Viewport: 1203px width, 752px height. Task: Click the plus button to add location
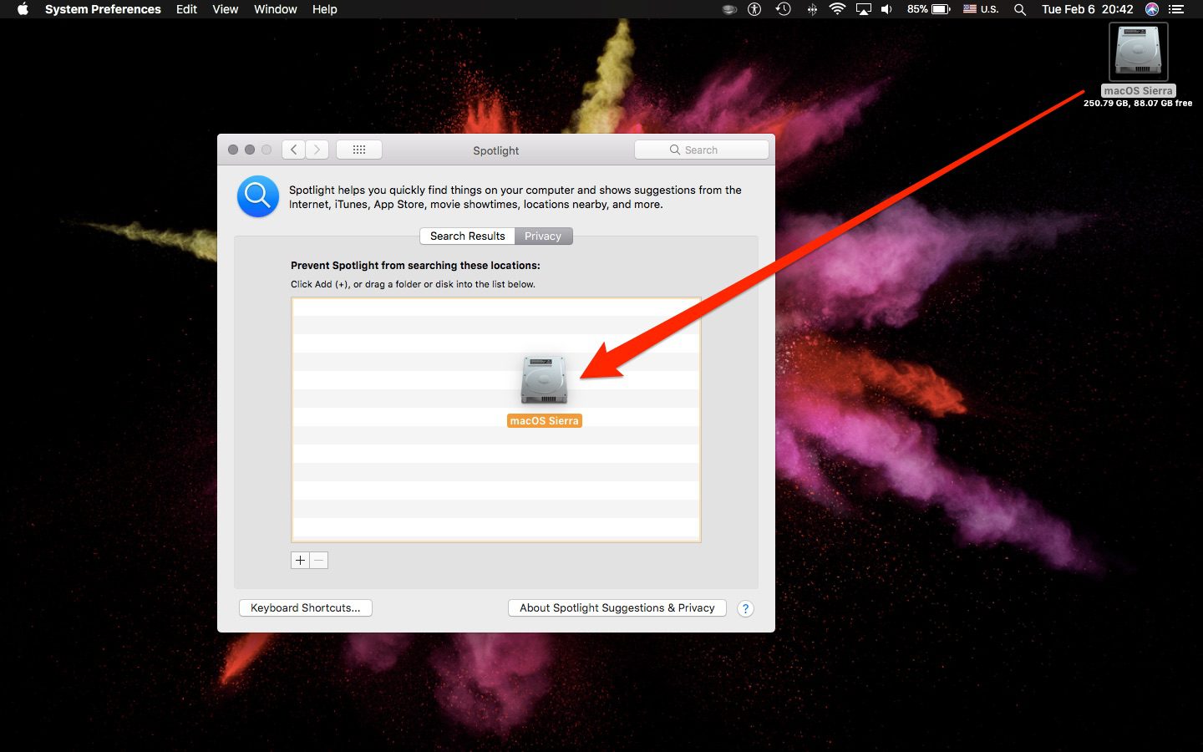[x=300, y=560]
